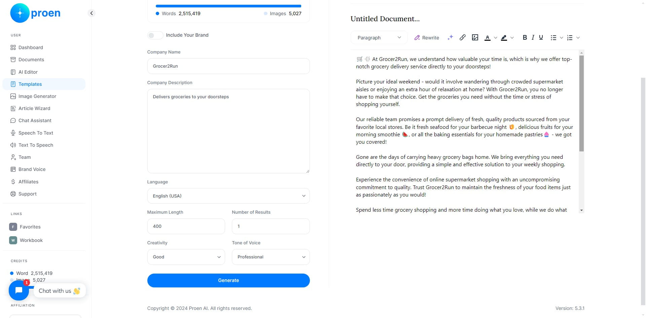Collapse the sidebar with the arrow button
The width and height of the screenshot is (646, 318).
tap(92, 13)
